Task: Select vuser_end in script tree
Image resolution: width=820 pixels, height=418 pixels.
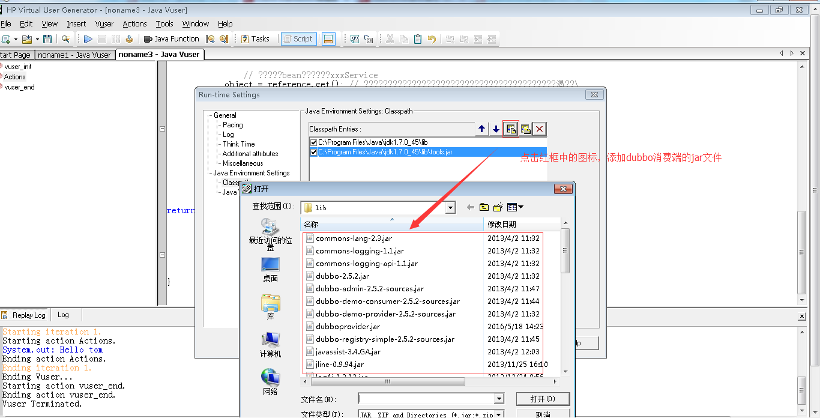Action: [x=19, y=87]
